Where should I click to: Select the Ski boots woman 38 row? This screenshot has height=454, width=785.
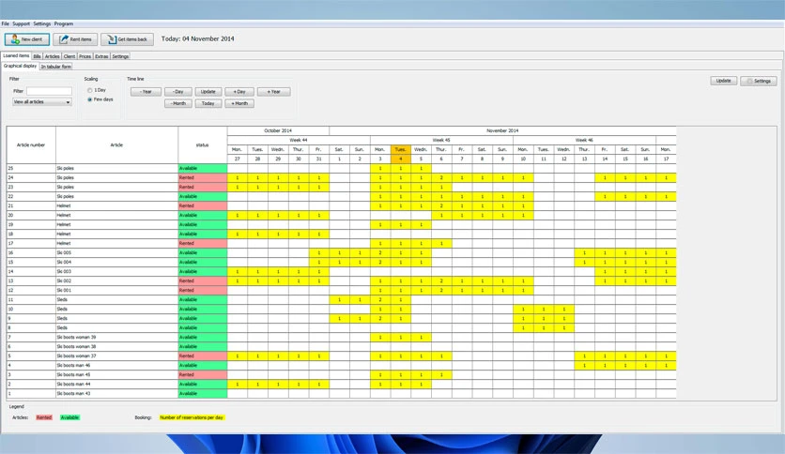[x=342, y=346]
